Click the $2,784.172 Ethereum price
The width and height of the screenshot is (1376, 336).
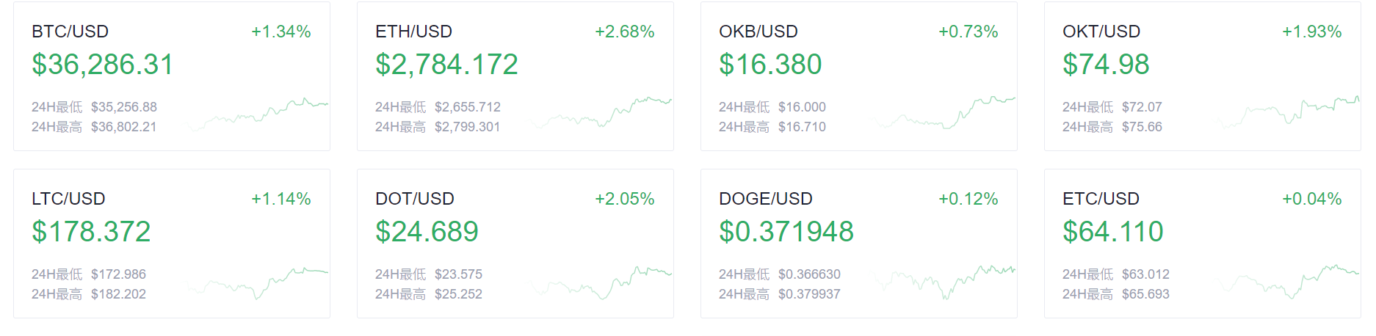[x=446, y=65]
